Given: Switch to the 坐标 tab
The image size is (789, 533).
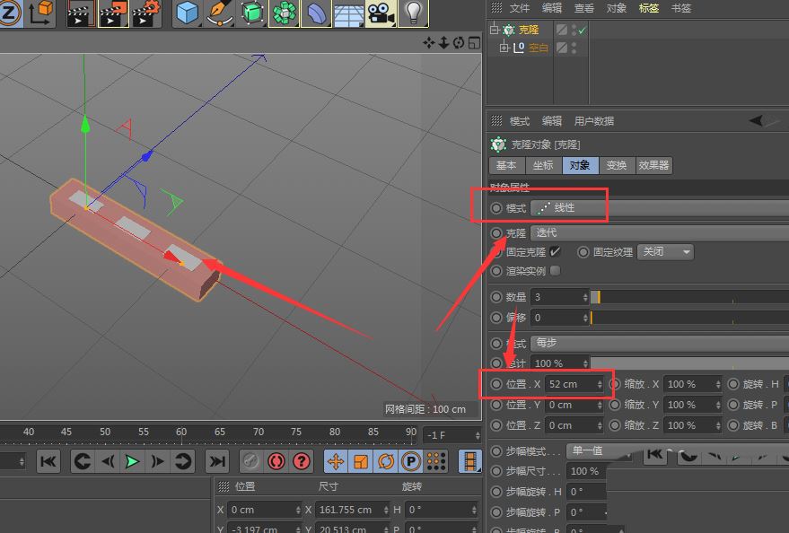Looking at the screenshot, I should click(x=543, y=165).
